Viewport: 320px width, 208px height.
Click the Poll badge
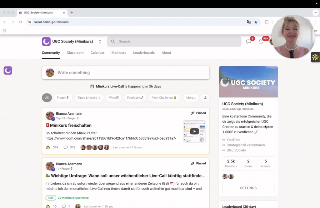click(x=51, y=198)
